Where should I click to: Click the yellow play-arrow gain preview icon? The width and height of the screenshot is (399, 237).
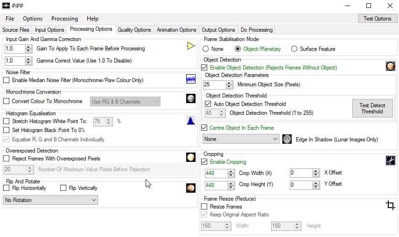190,46
